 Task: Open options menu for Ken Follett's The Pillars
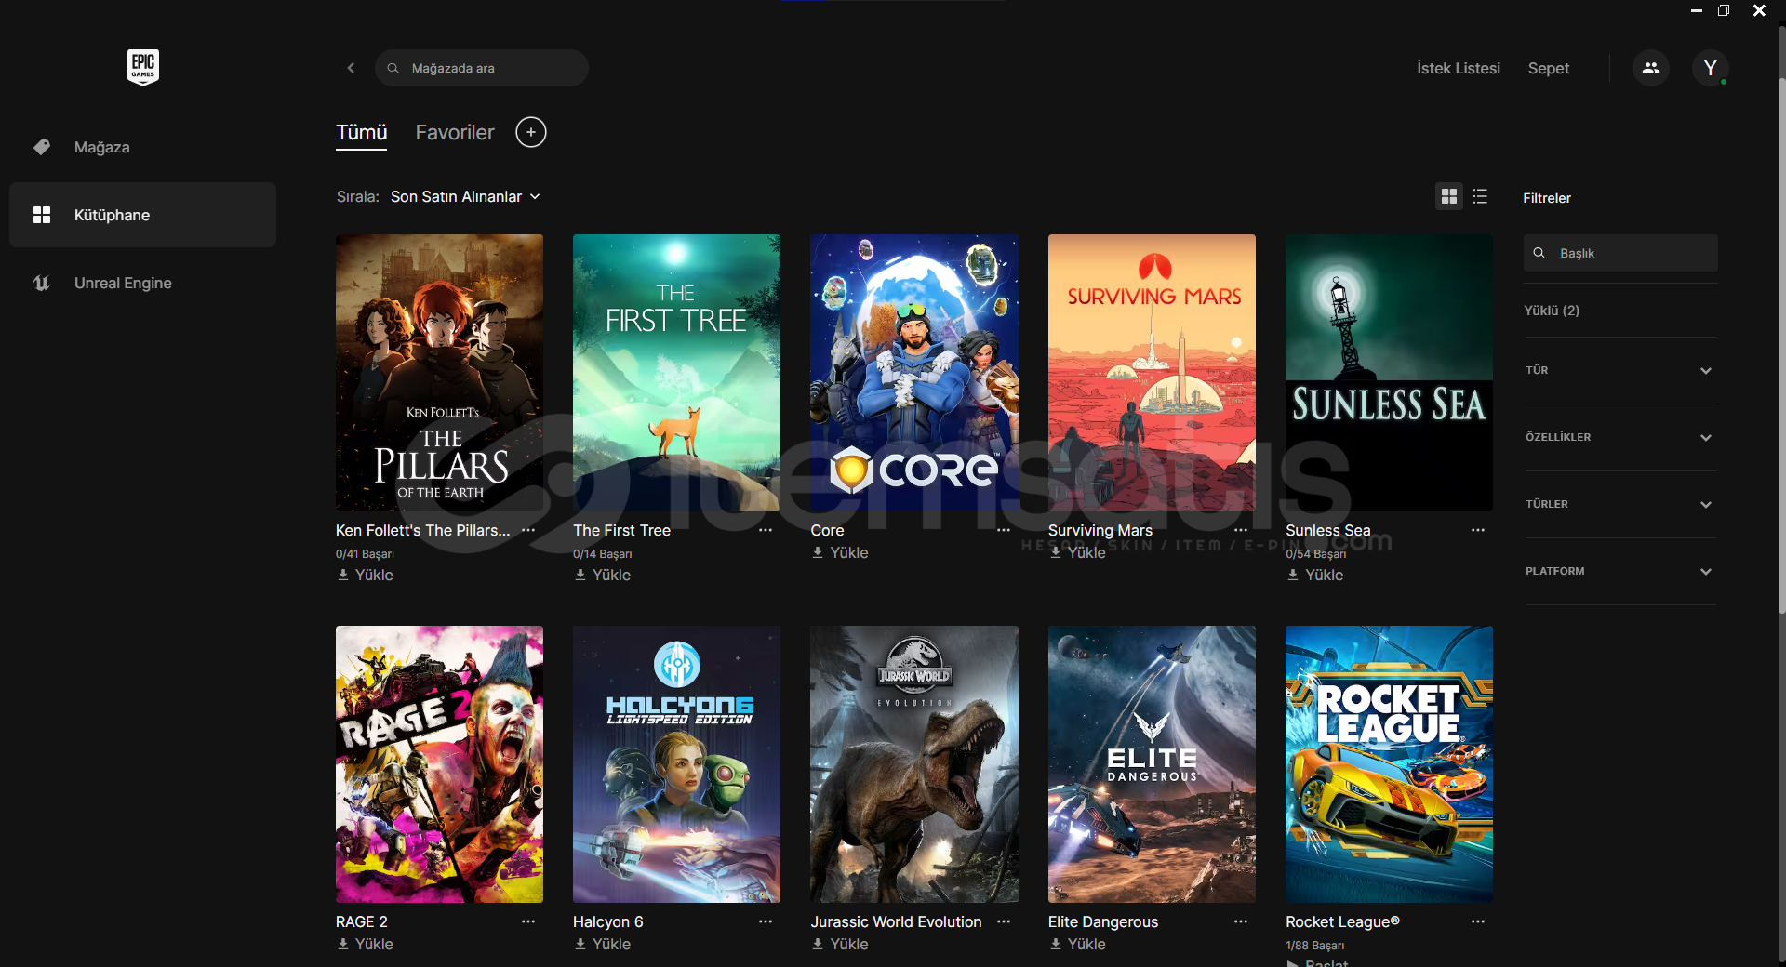tap(528, 530)
